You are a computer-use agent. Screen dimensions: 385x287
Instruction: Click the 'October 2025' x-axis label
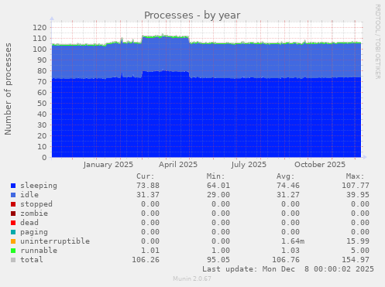coord(320,165)
